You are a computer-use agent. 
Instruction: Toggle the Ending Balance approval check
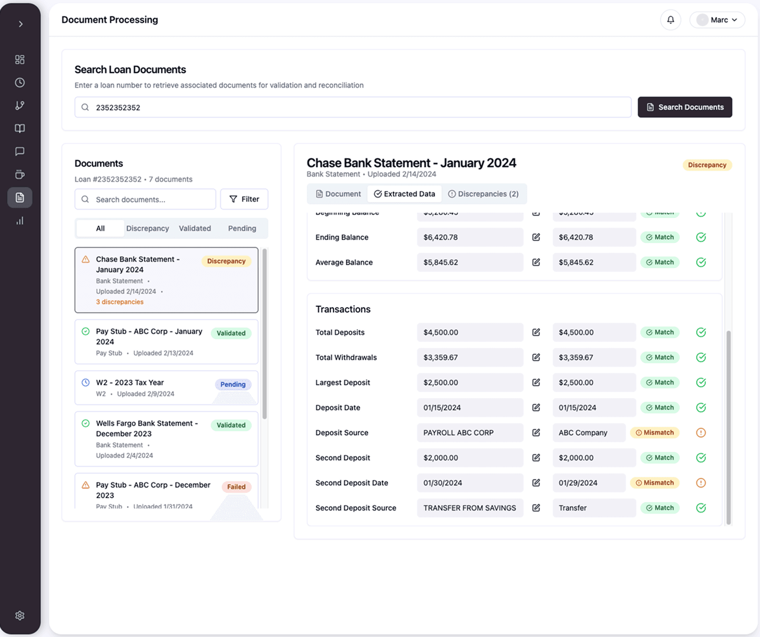click(701, 237)
